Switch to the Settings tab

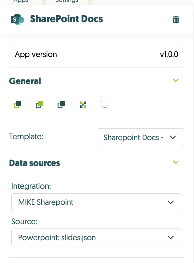67,1
